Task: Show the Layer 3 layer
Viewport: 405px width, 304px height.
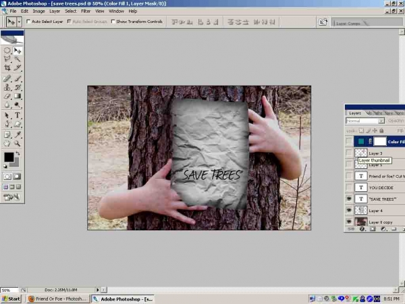Action: (349, 153)
